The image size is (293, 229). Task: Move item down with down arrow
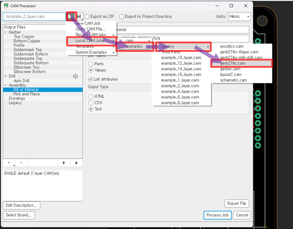[x=76, y=163]
